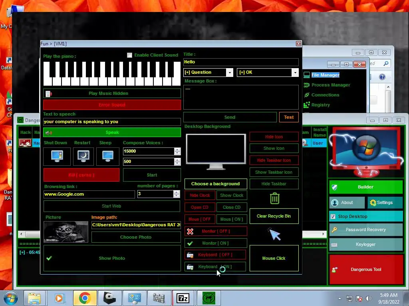Screen dimensions: 409x306
Task: Click the red X icon on Monitor OFF
Action: 190,231
